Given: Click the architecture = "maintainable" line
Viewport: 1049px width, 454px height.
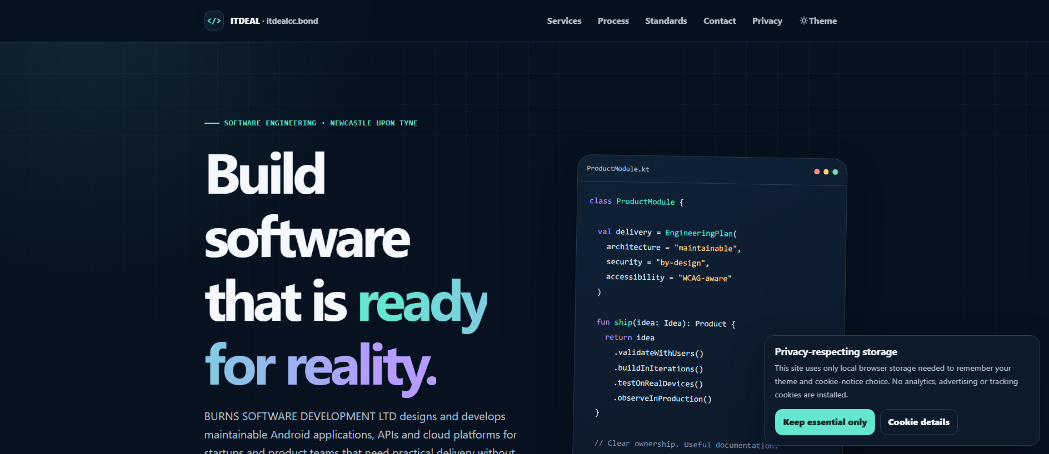Looking at the screenshot, I should tap(673, 248).
